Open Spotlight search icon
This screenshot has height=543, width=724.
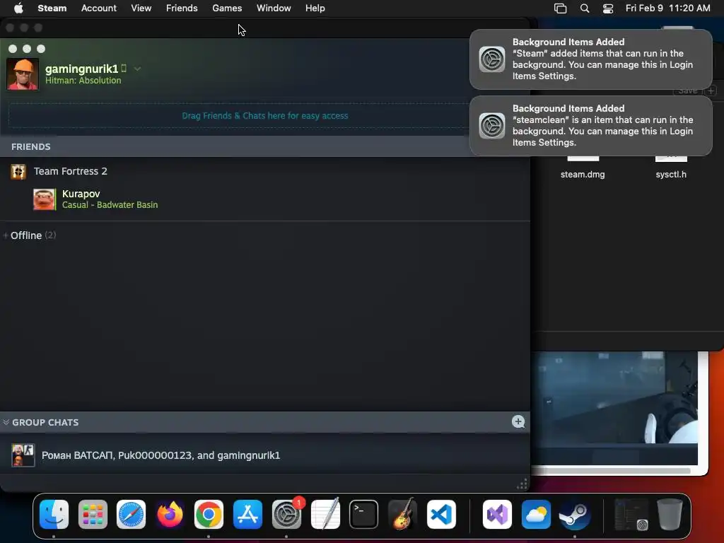click(x=585, y=8)
